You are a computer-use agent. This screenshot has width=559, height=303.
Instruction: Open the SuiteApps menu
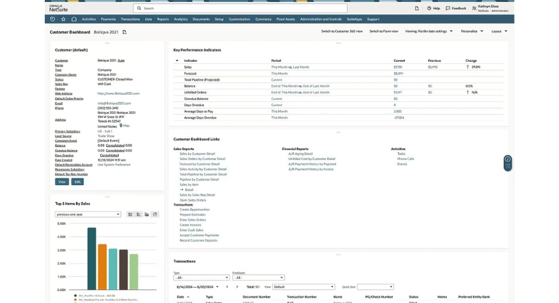354,19
